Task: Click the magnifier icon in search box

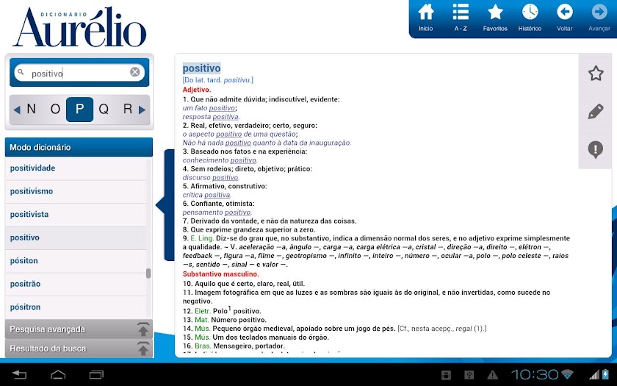Action: point(21,72)
